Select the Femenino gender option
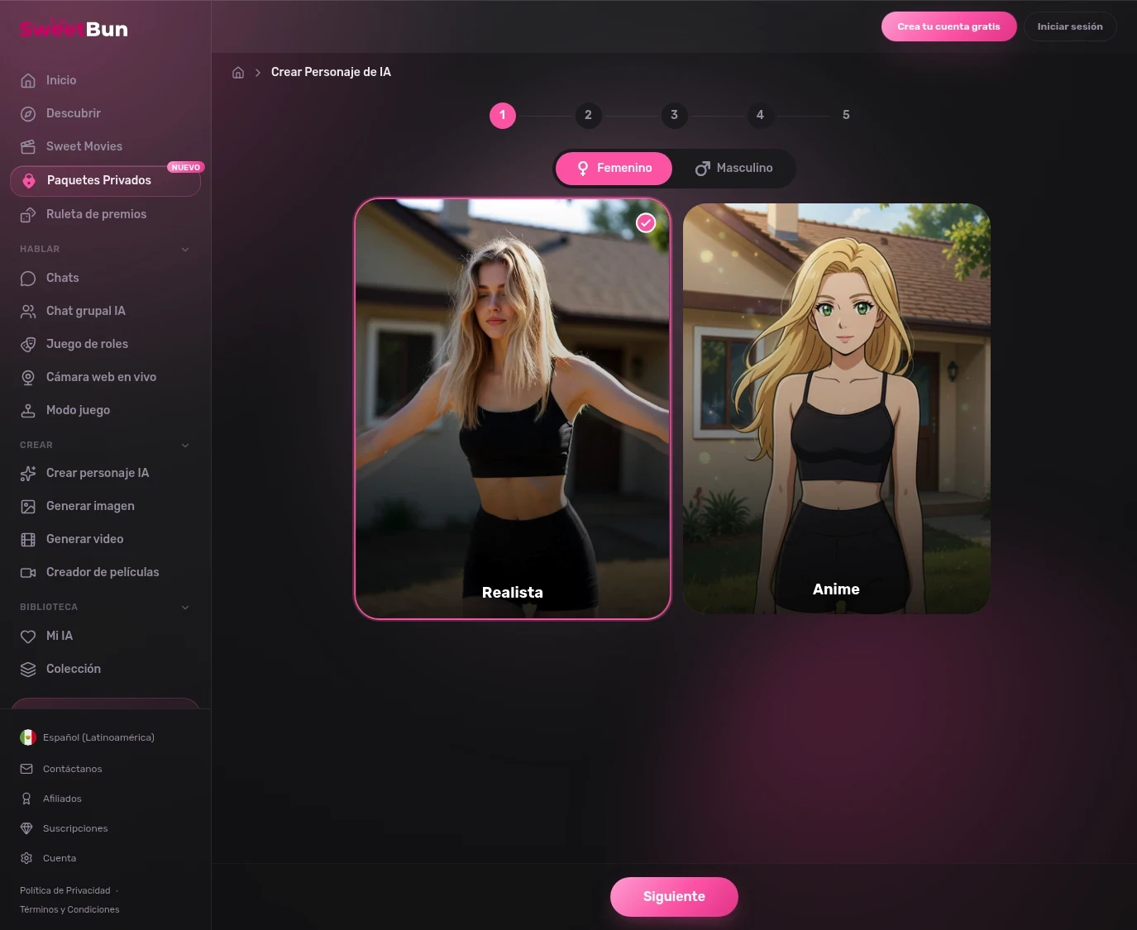 point(614,168)
